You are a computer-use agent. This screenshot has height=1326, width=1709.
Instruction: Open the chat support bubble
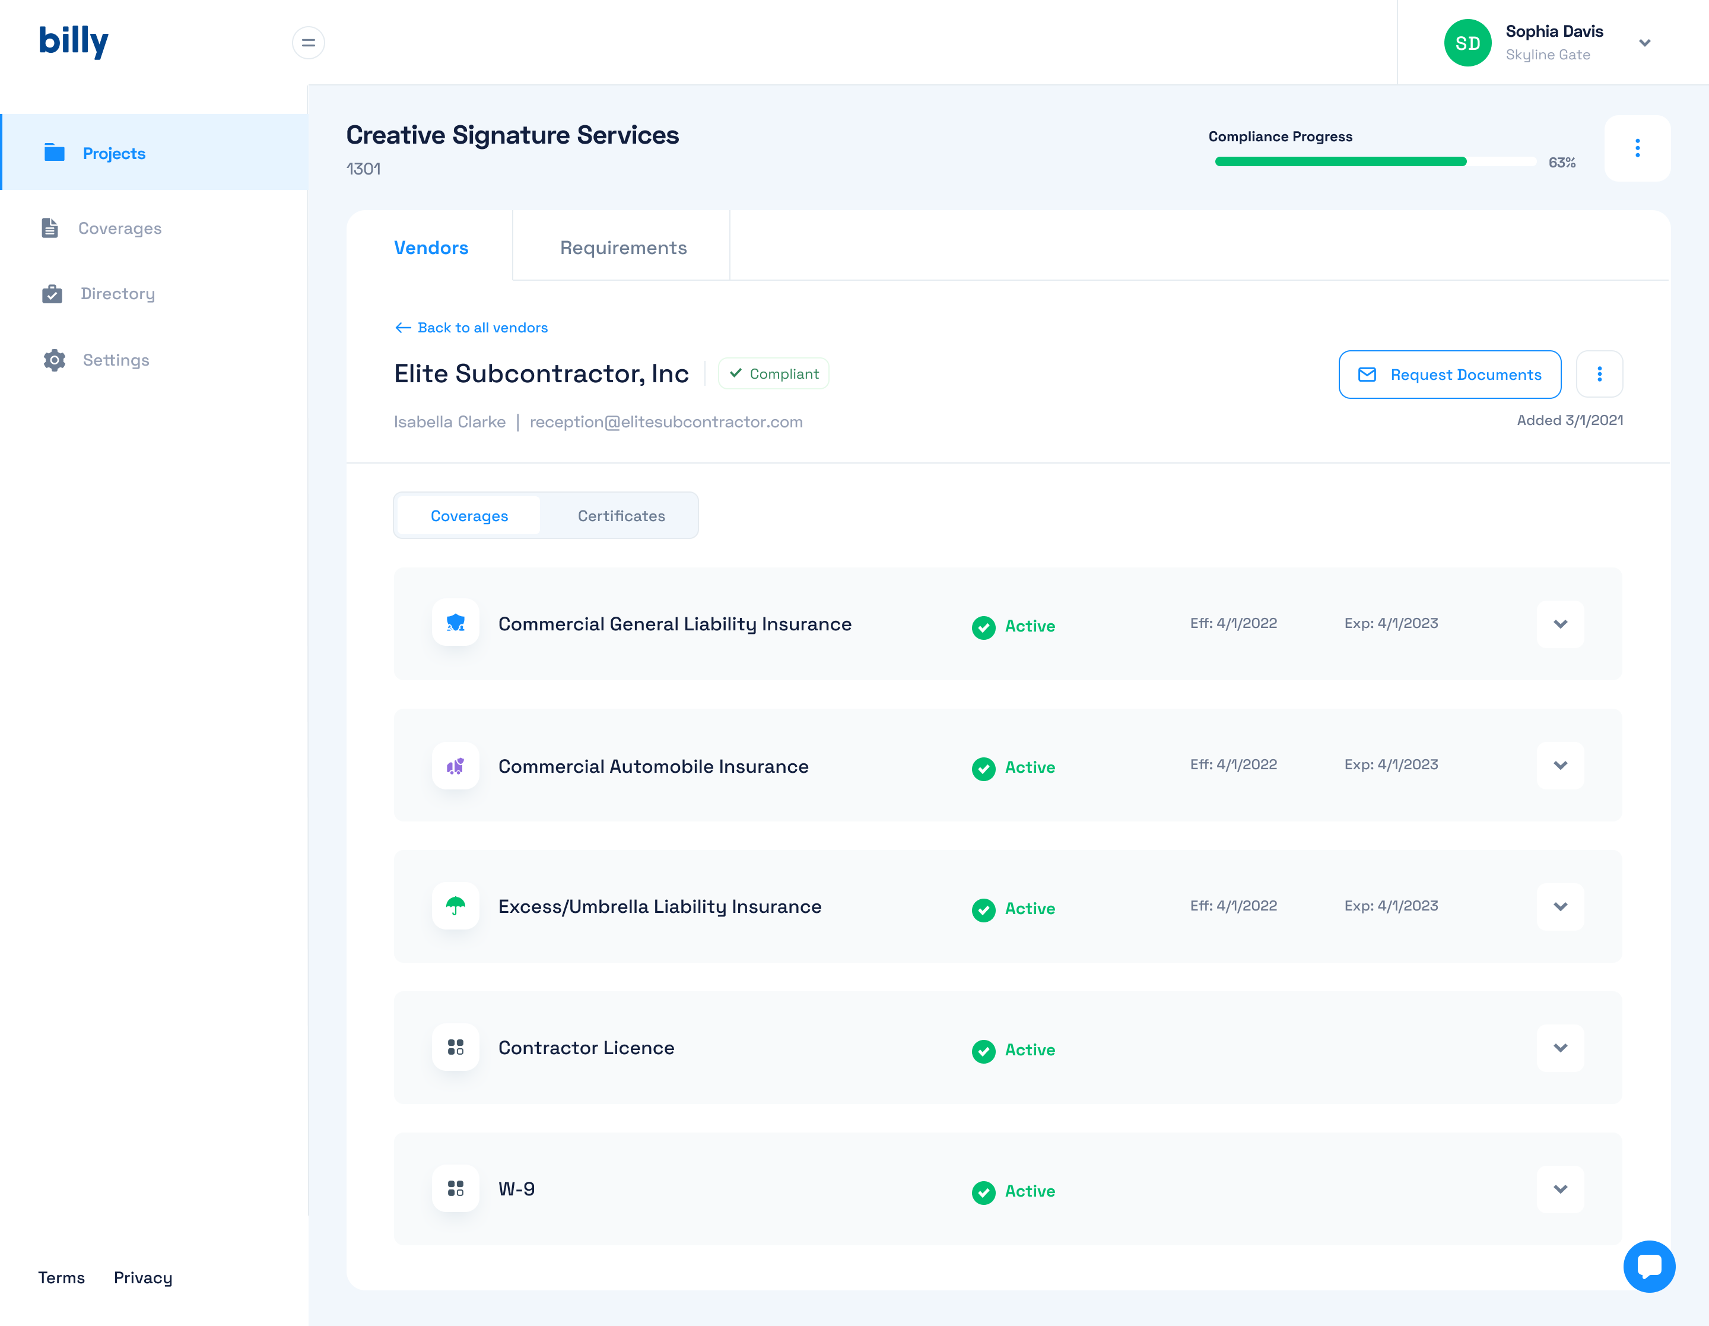1648,1265
